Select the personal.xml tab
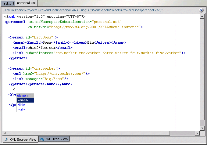 click(x=26, y=3)
